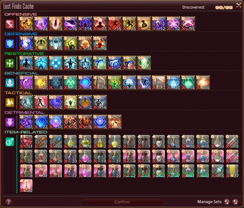This screenshot has height=208, width=244.
Task: Choose Beneficial action with quantity 200
Action: pos(203,83)
